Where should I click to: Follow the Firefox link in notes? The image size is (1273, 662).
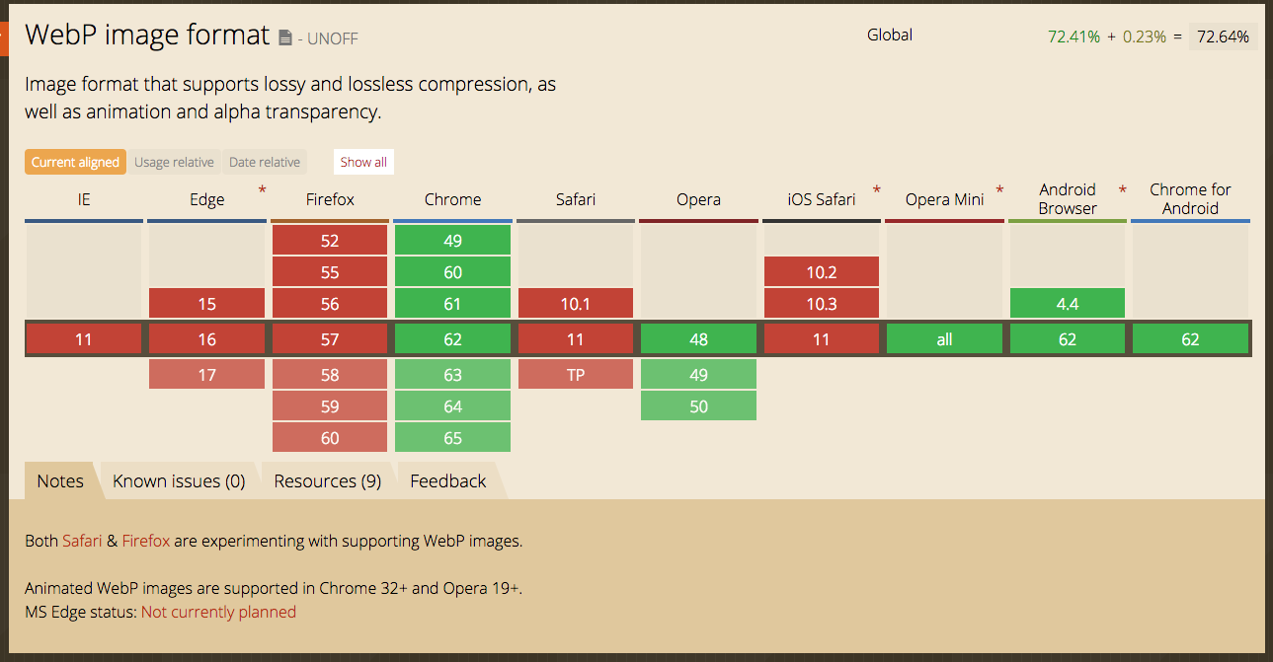click(146, 541)
